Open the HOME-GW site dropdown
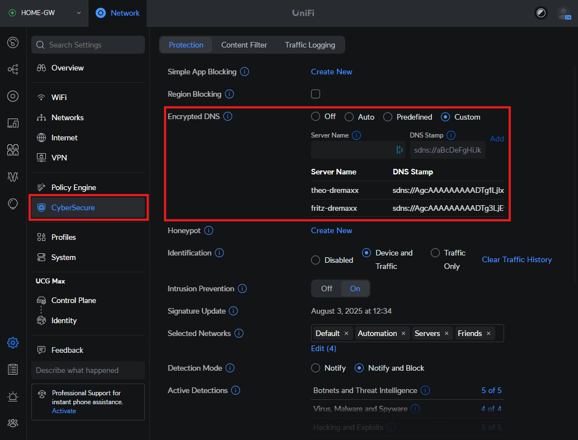The width and height of the screenshot is (578, 440). point(44,13)
